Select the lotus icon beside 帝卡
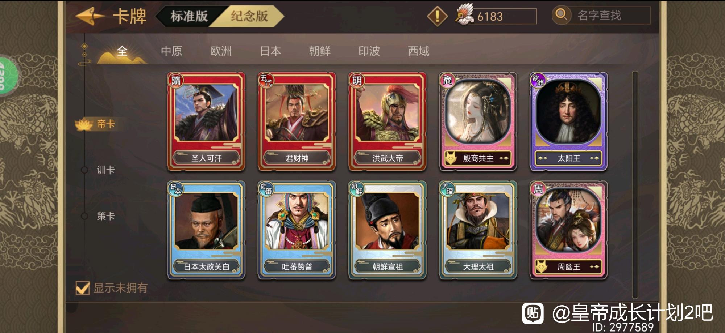The height and width of the screenshot is (333, 725). (x=84, y=125)
